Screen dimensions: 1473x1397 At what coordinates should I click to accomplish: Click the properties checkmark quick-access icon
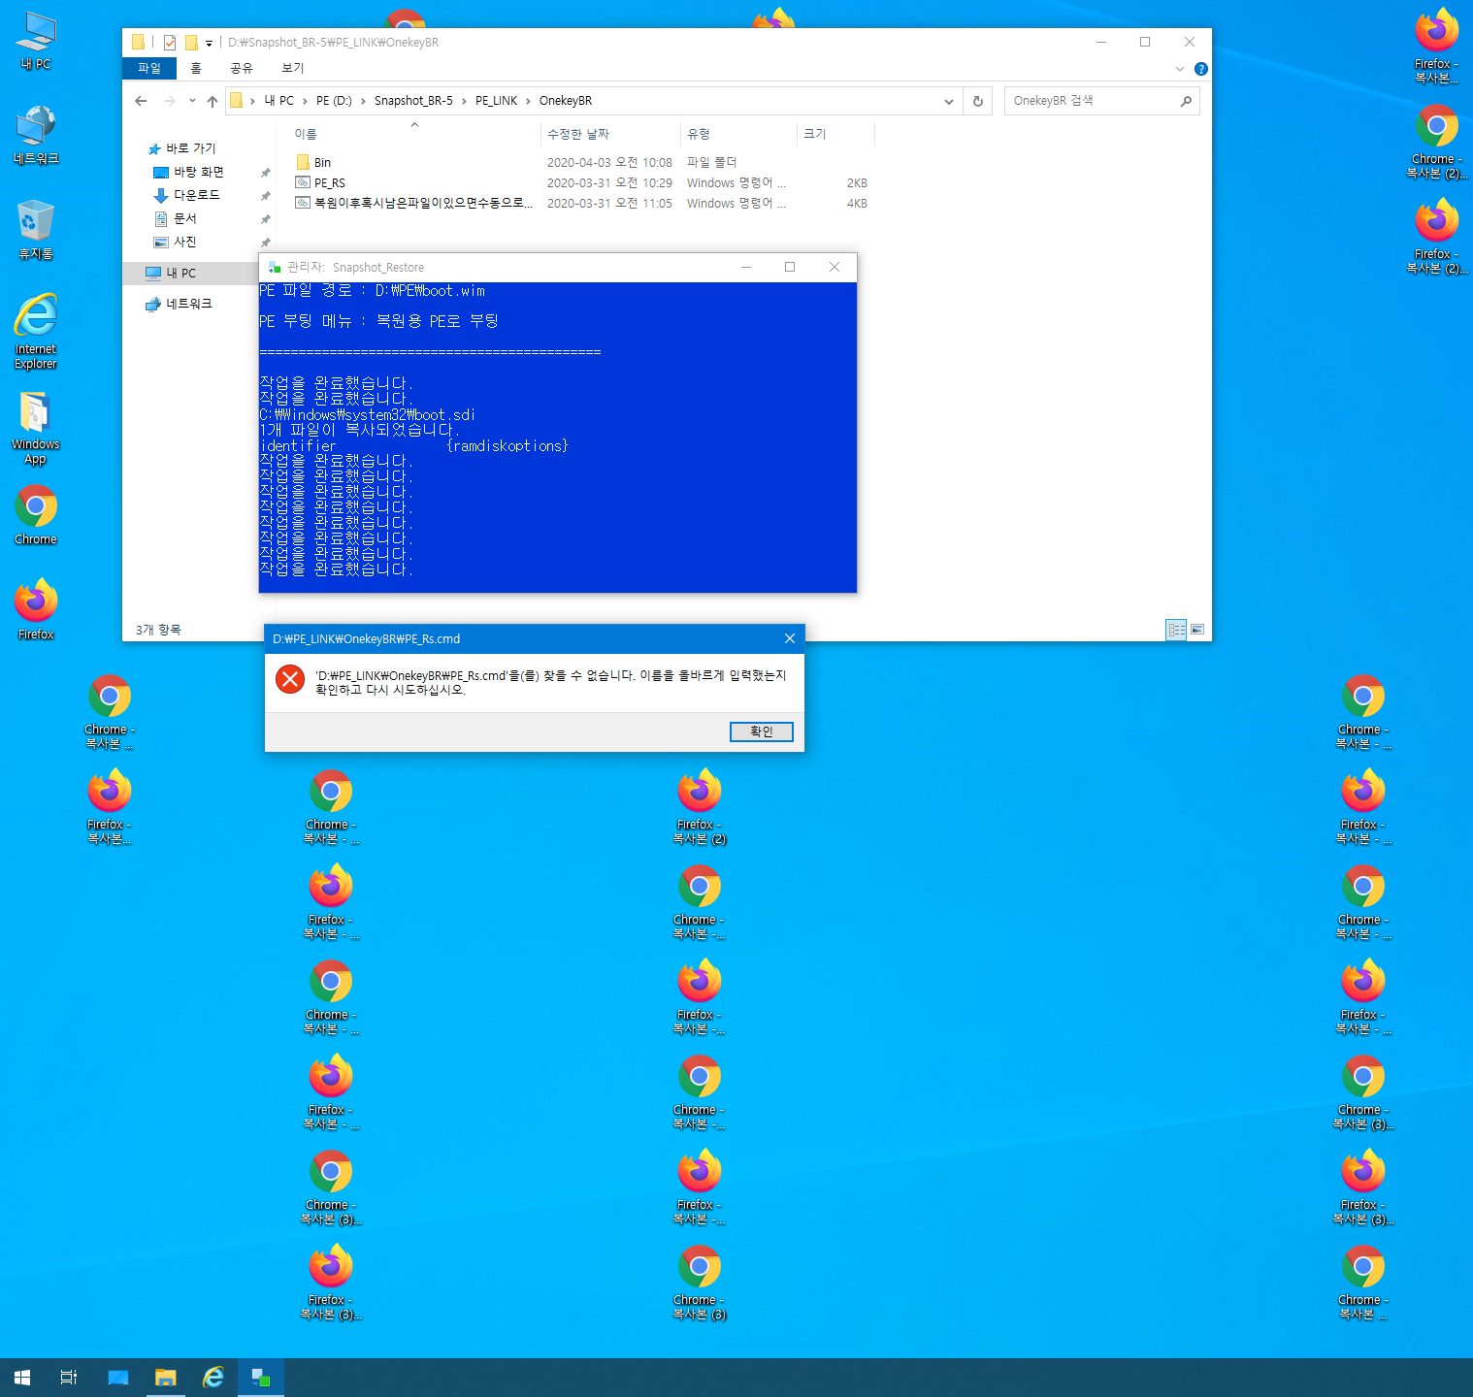pyautogui.click(x=170, y=43)
